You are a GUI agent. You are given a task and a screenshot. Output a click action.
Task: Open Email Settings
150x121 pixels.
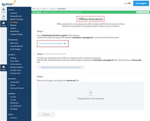[15, 49]
